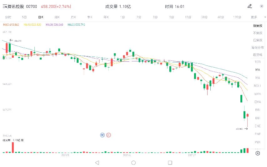267x167 pixels.
Task: Tap the Android back triangle button
Action: [97, 163]
